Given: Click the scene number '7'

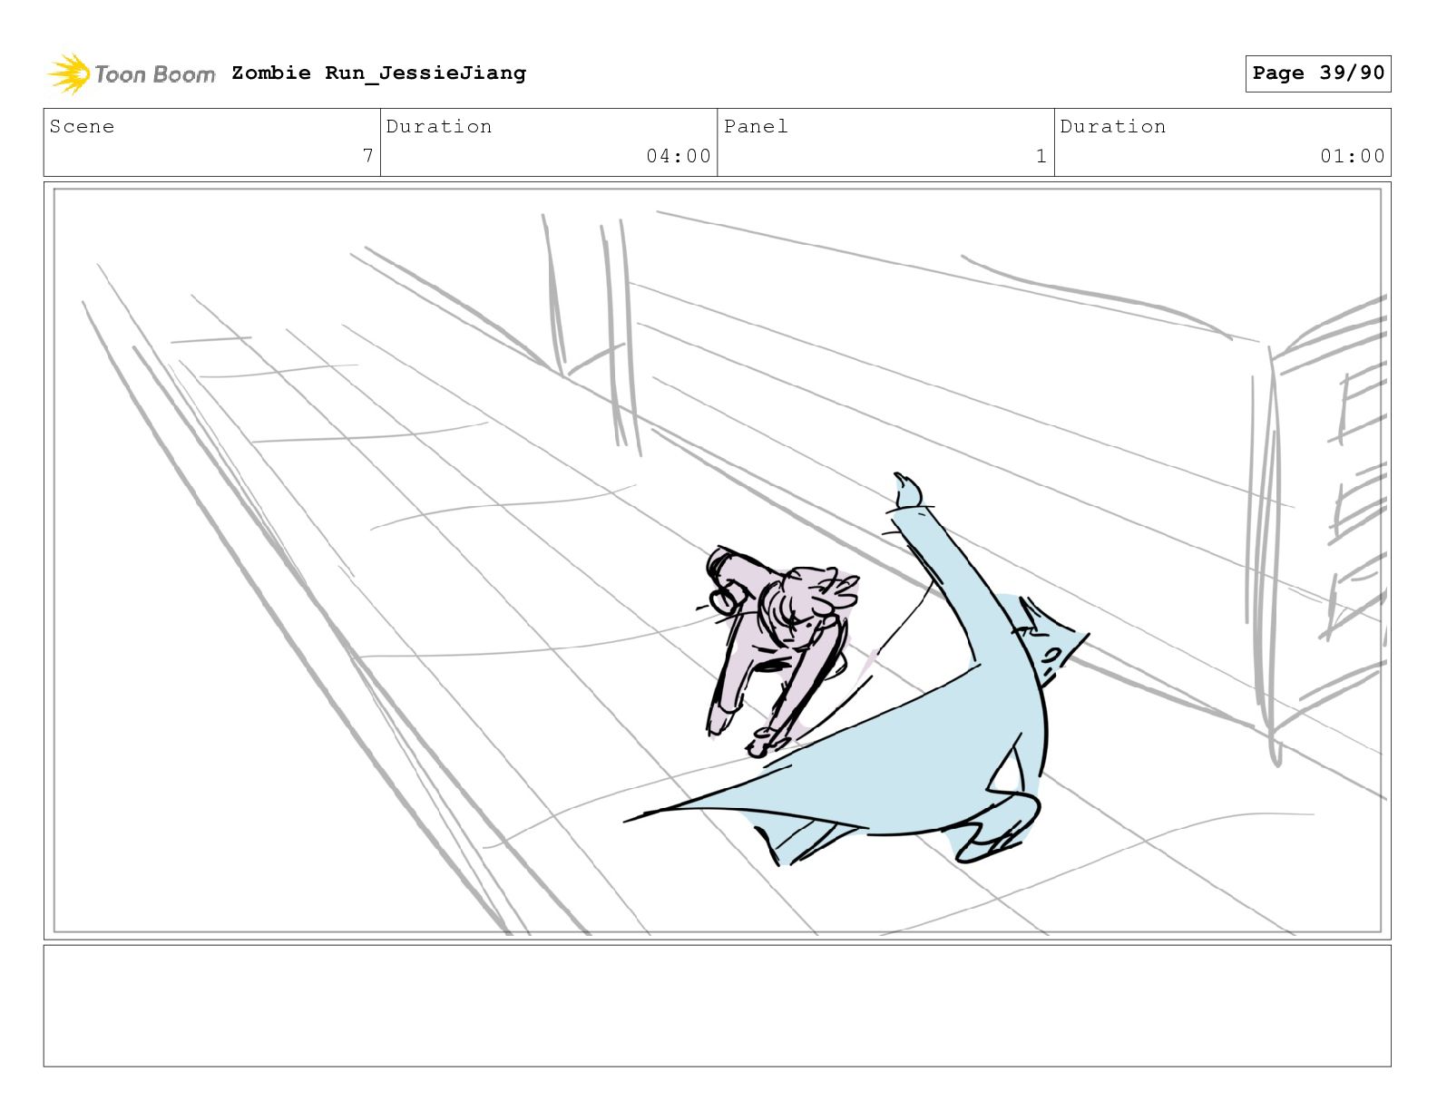Looking at the screenshot, I should coord(367,156).
